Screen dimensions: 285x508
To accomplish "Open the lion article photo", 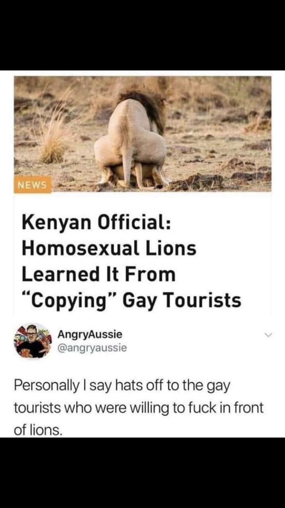I will [143, 134].
